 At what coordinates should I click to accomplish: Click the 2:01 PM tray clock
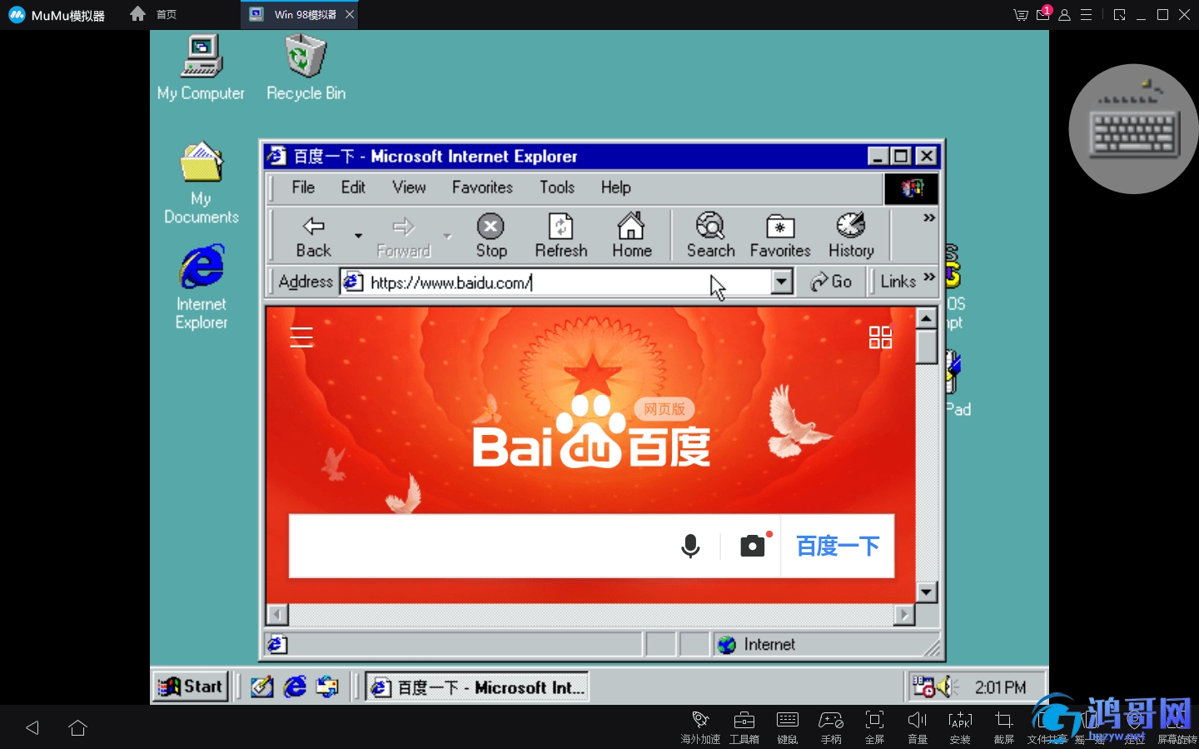coord(1000,687)
